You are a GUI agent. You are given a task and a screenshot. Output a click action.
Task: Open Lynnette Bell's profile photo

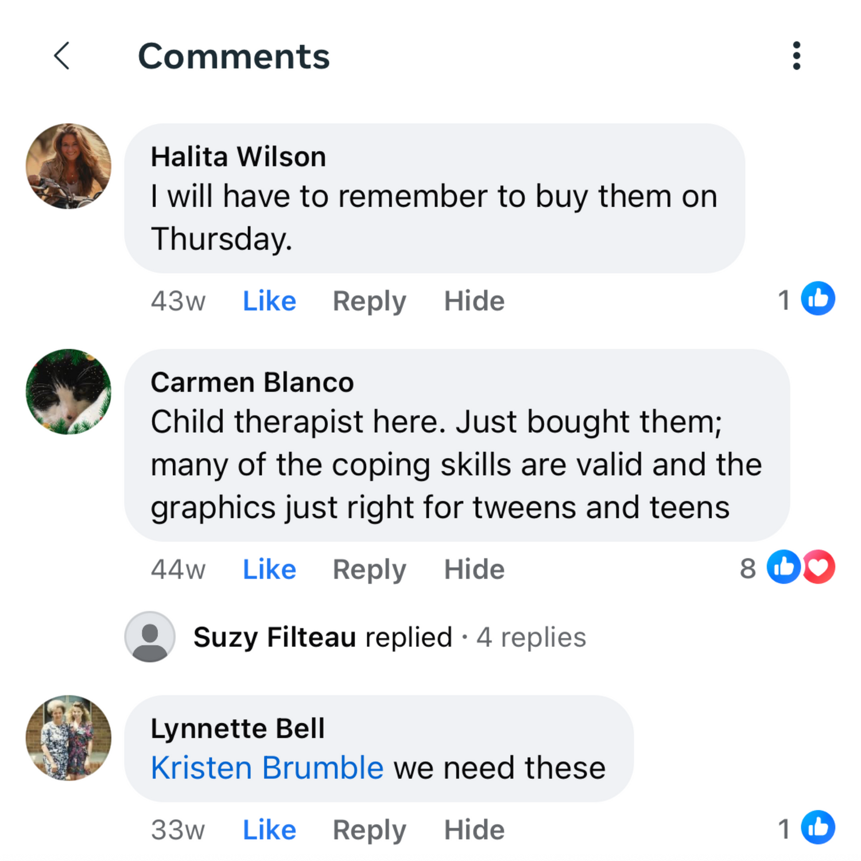(69, 738)
